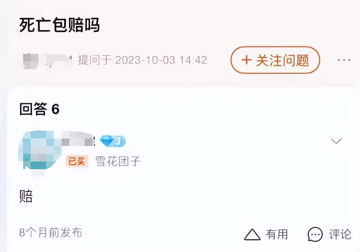This screenshot has width=360, height=252.
Task: Tap the 8个月前发布 publish time
Action: (51, 232)
